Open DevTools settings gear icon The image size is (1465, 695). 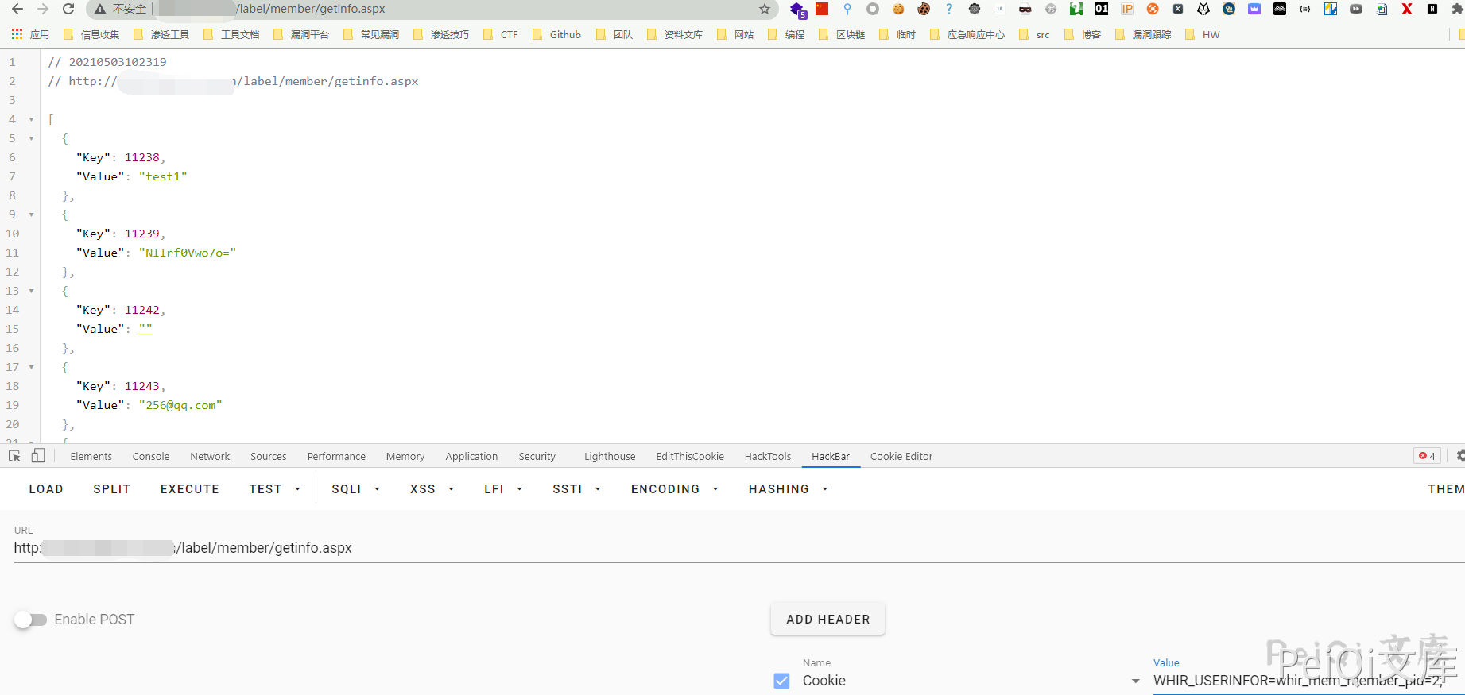(x=1459, y=456)
